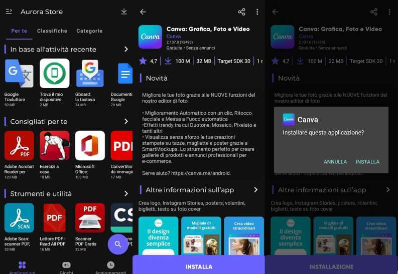Select the 'Target SDK 30' label in middle panel

point(234,61)
